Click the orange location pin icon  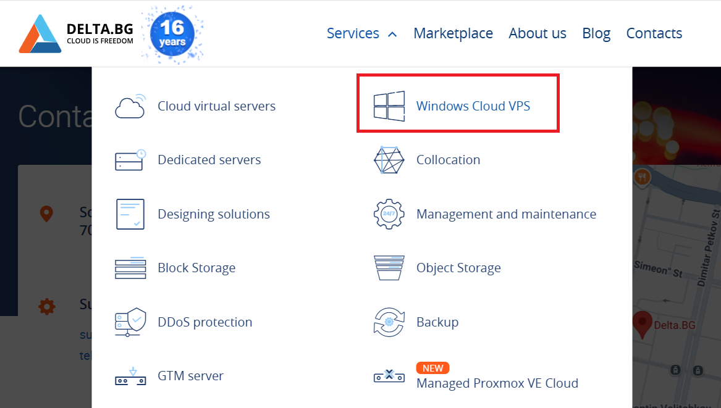tap(46, 214)
